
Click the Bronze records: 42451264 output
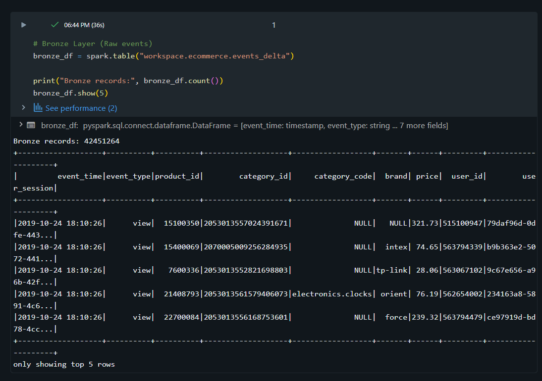66,141
